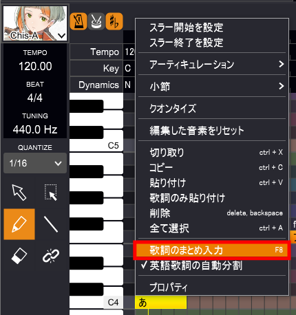Open the 1/16 quantize dropdown

click(x=35, y=163)
